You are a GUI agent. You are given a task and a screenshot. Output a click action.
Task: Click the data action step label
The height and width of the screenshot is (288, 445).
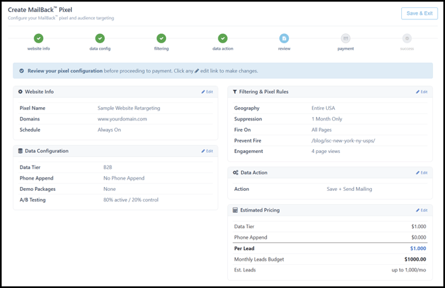click(x=222, y=49)
